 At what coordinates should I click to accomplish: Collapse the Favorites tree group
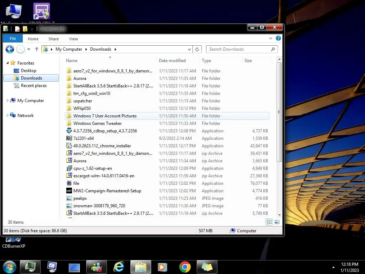[7, 63]
